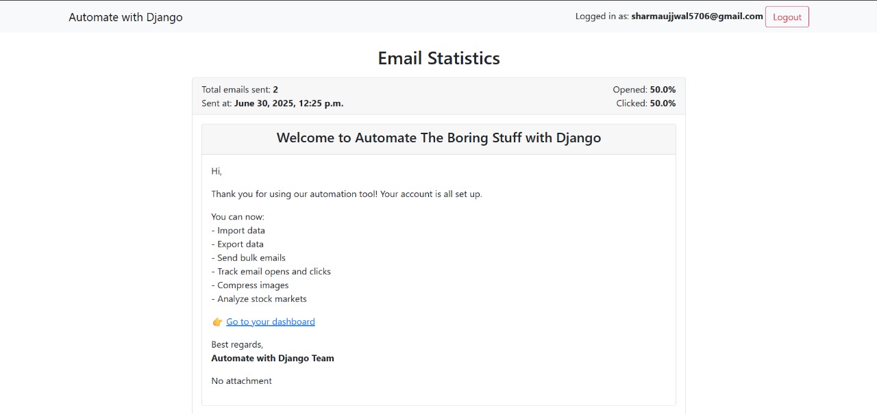The image size is (877, 414).
Task: Click the Sent at date value
Action: [x=288, y=103]
